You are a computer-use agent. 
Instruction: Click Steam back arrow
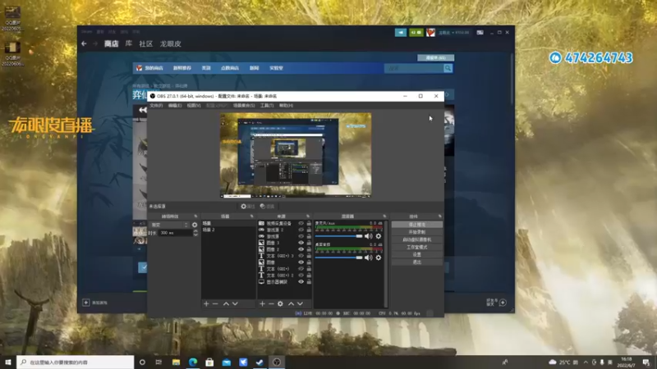point(85,43)
